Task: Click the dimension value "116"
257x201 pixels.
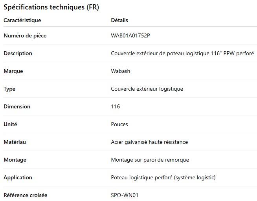Action: (116, 107)
